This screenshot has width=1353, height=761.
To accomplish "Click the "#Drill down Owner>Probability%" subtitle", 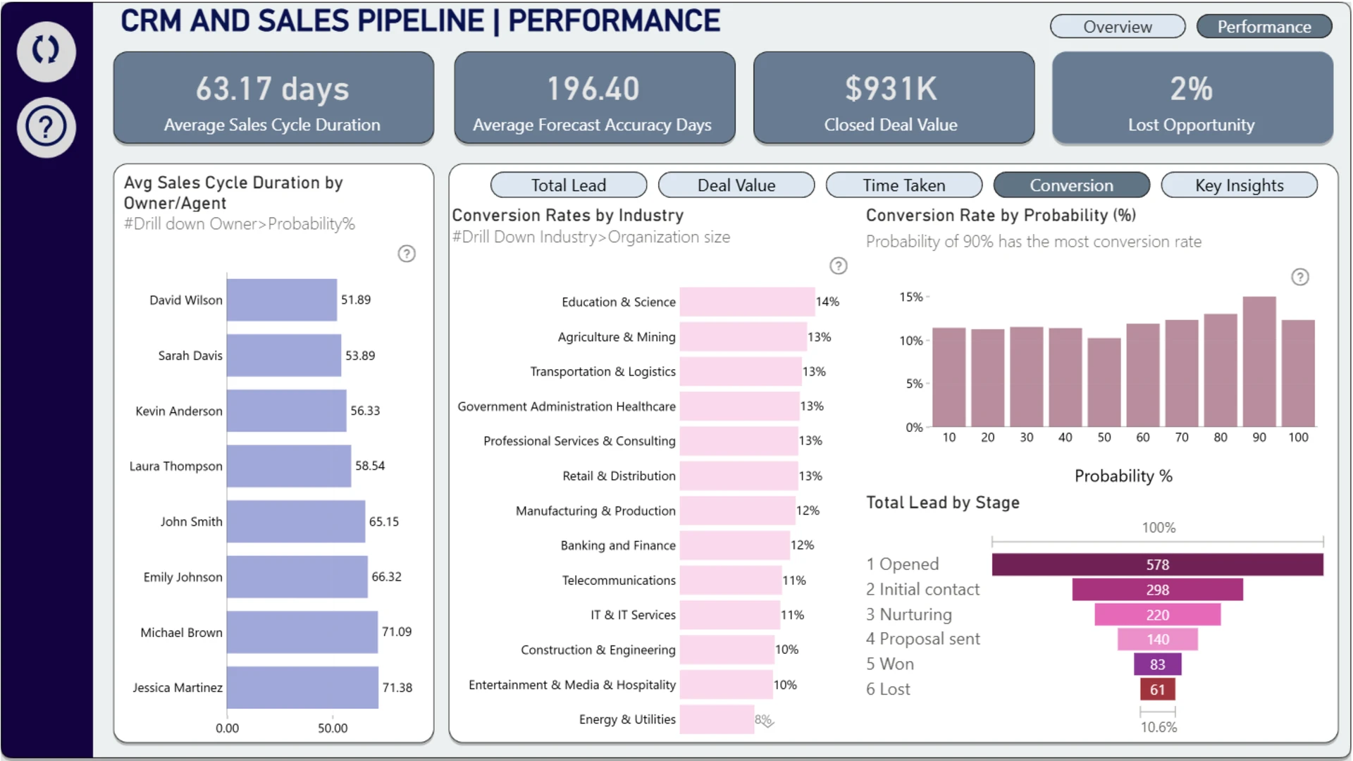I will (240, 224).
